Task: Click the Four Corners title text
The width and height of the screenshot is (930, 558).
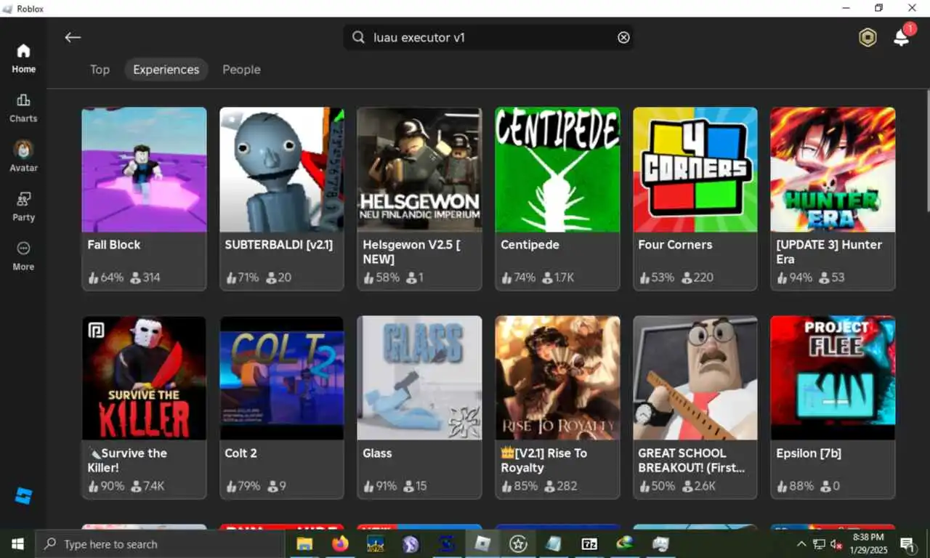Action: click(675, 245)
